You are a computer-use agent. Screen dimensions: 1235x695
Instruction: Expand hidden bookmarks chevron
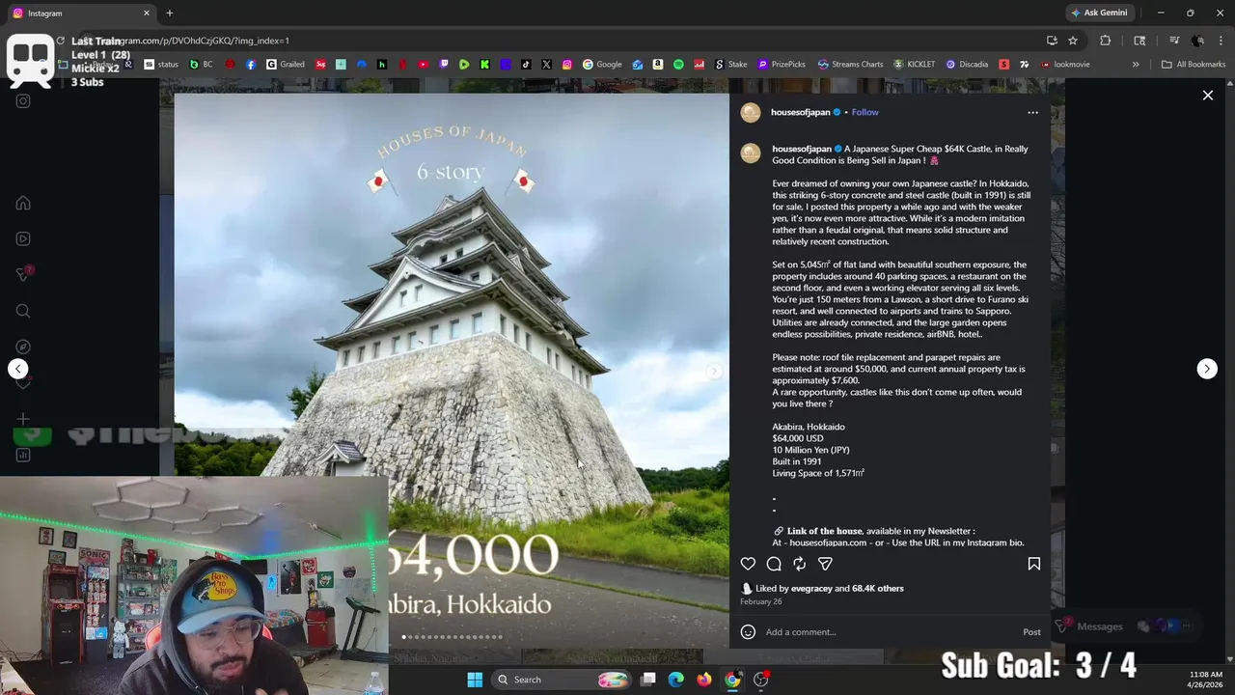pos(1136,65)
